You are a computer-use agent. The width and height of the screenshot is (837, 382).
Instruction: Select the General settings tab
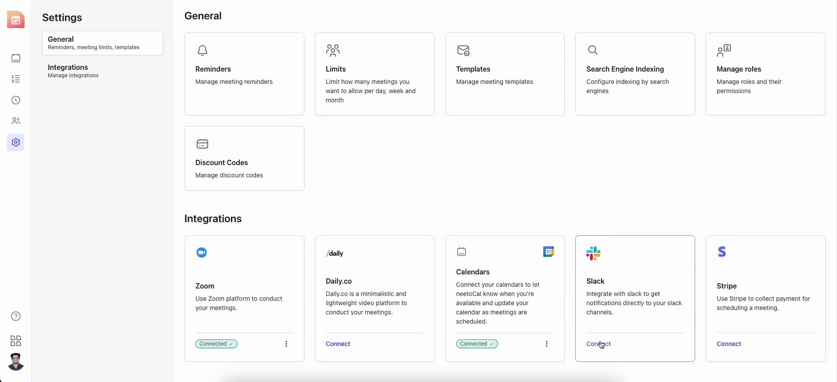coord(103,43)
